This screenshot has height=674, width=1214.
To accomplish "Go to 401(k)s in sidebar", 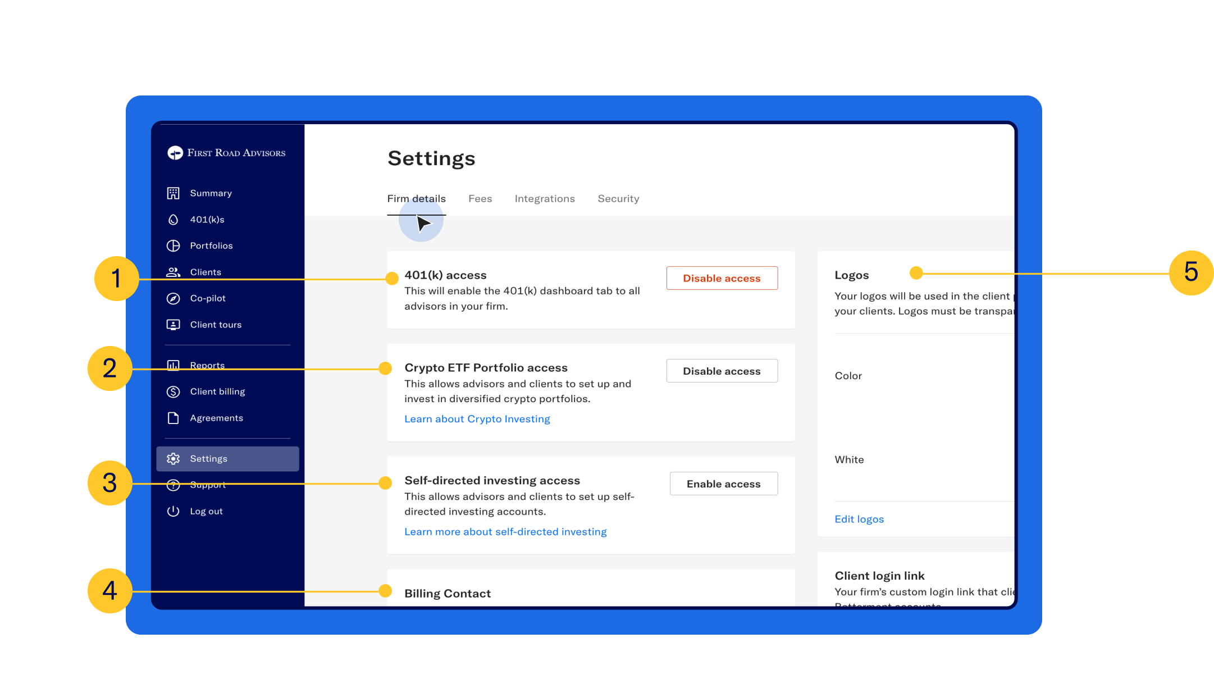I will [207, 220].
